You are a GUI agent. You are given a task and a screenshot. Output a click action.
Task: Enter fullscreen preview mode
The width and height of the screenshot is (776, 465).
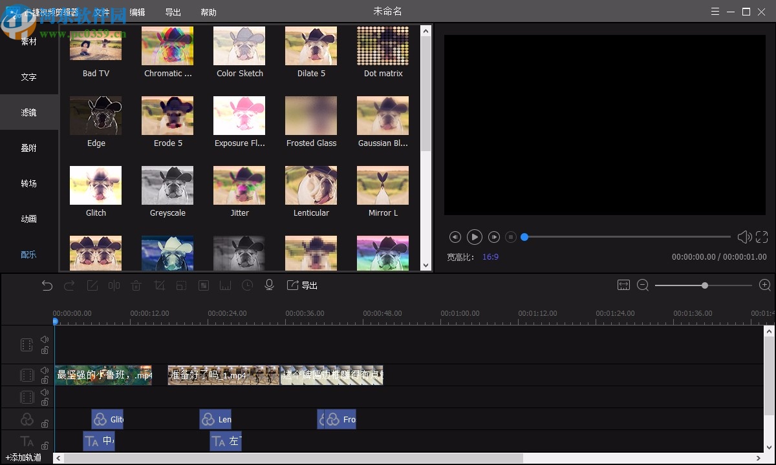coord(762,237)
